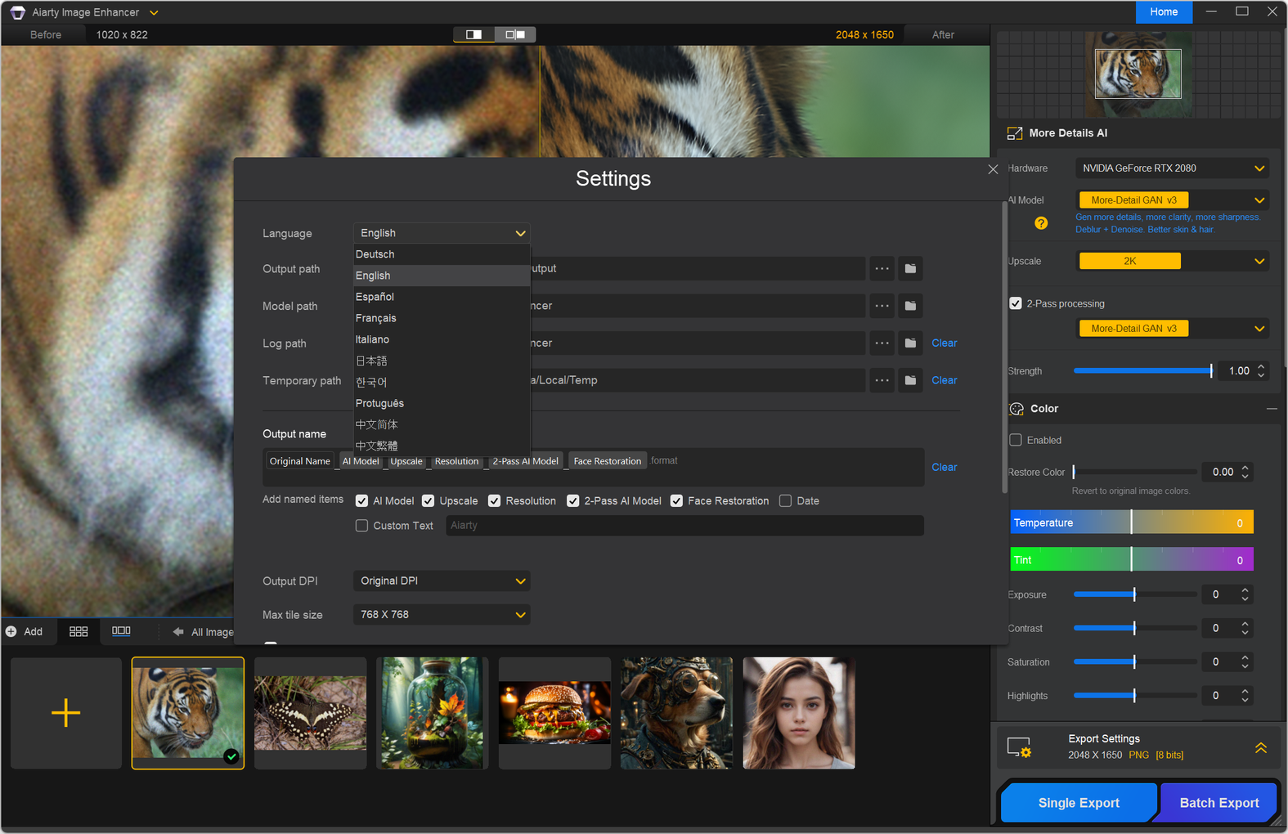The image size is (1288, 834).
Task: Open the Hardware dropdown
Action: coord(1173,168)
